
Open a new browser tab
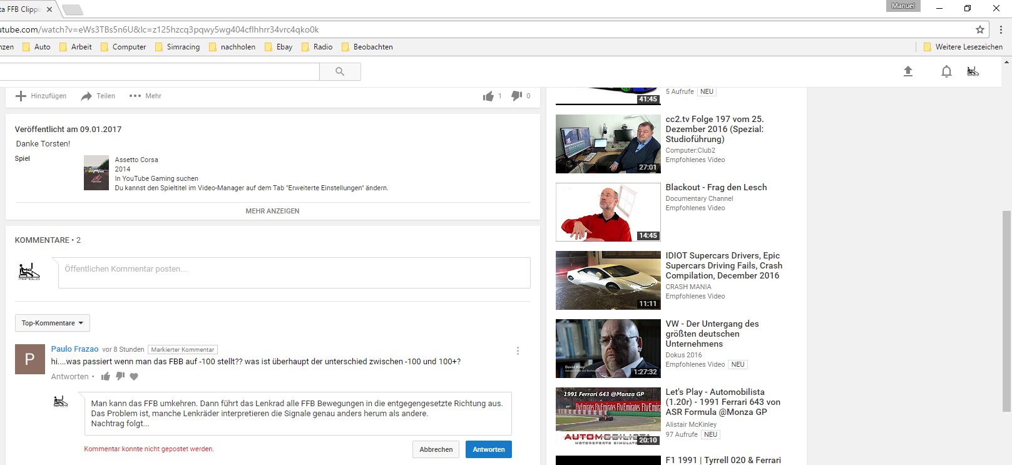(x=73, y=9)
